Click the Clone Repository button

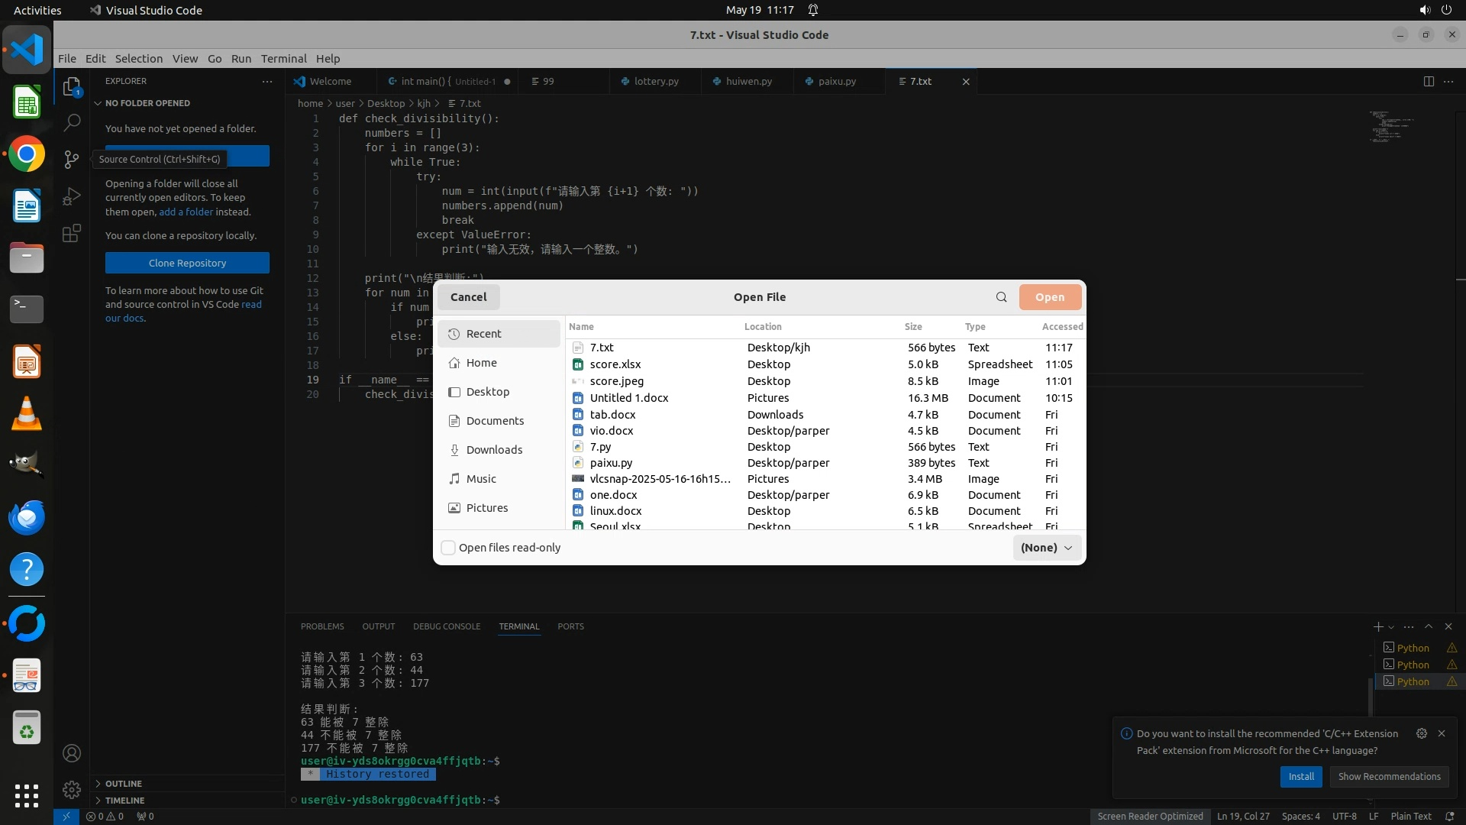(x=187, y=263)
